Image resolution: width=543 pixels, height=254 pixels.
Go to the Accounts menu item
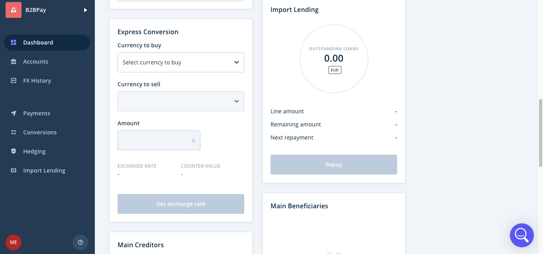pos(35,62)
